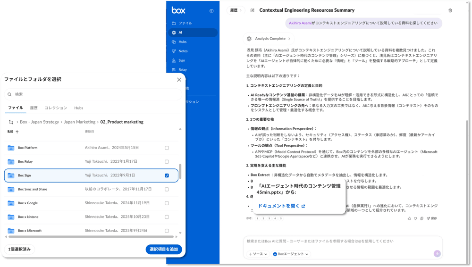Expand the 履歴 history chevron button
The height and width of the screenshot is (267, 472).
pos(236,10)
